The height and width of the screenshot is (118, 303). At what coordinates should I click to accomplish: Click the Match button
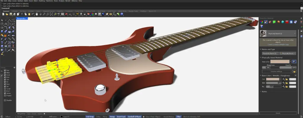[278, 113]
